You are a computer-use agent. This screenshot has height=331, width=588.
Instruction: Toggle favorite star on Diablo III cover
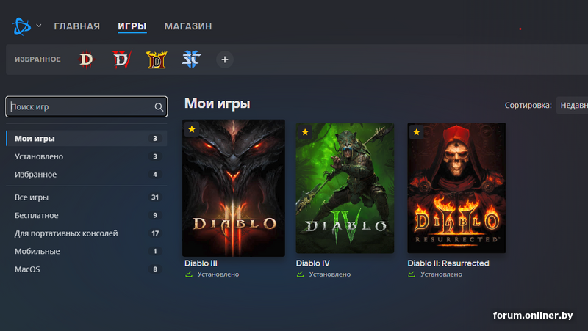(192, 129)
